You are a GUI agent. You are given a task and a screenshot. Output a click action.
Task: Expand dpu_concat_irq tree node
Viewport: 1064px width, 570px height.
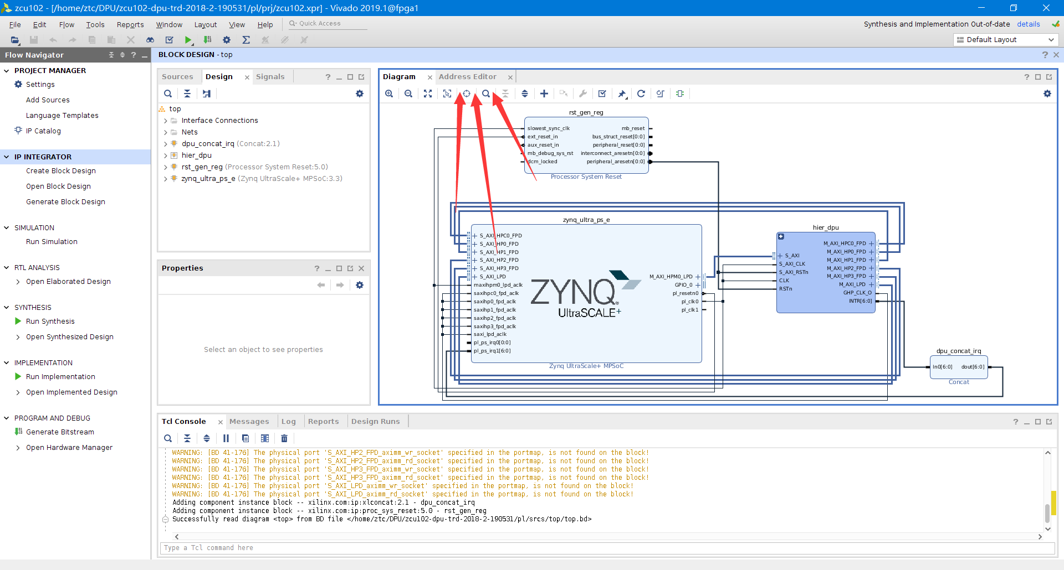(x=165, y=144)
